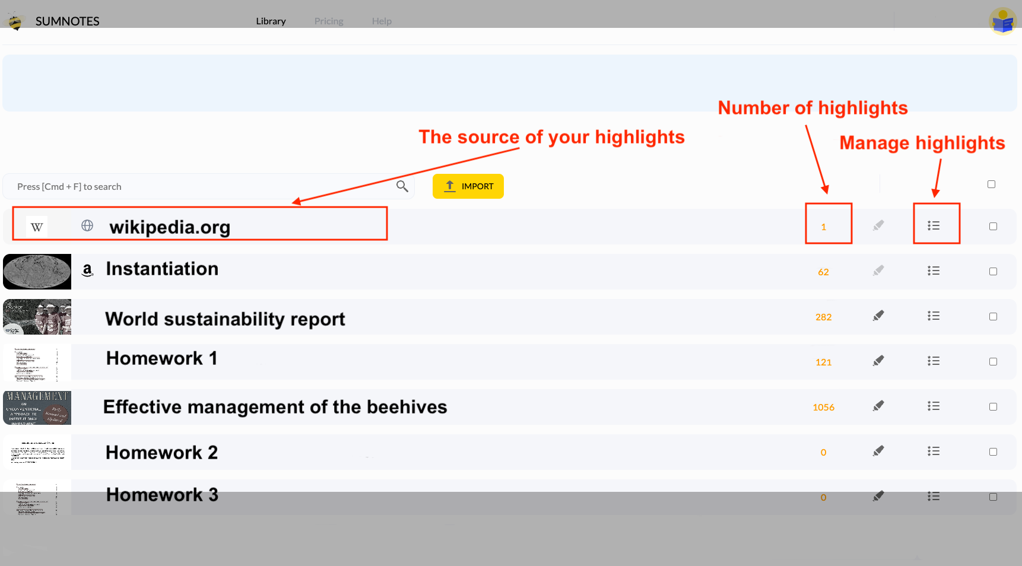Viewport: 1022px width, 566px height.
Task: Open Effective management of the beehives
Action: tap(275, 407)
